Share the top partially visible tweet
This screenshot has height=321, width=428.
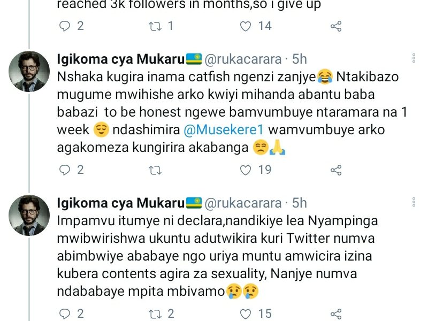tap(336, 26)
